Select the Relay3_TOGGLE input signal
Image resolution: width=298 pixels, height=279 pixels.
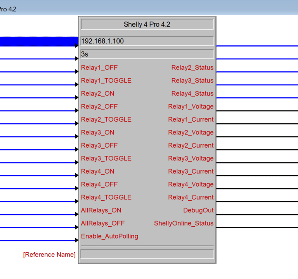point(106,158)
